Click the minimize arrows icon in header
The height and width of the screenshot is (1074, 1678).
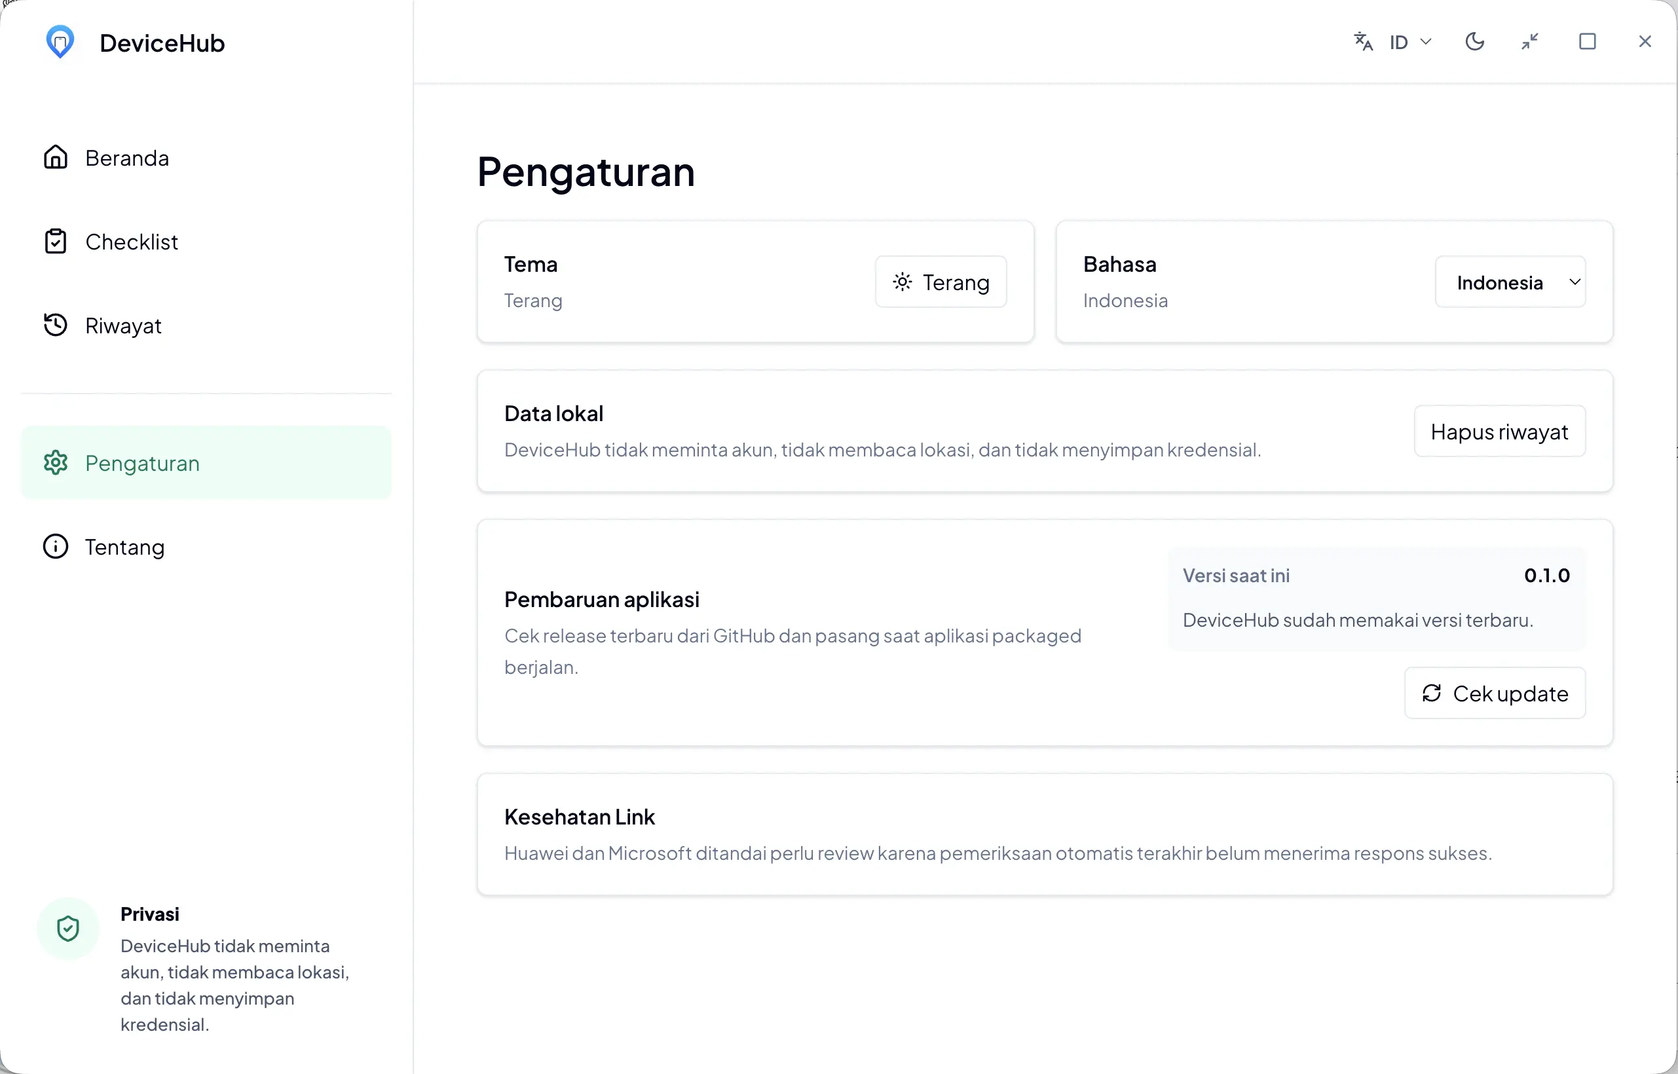[1530, 42]
